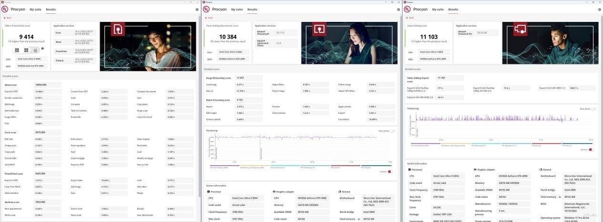Click the Photo Editing benchmark hero image
Image resolution: width=603 pixels, height=222 pixels.
pos(348,43)
